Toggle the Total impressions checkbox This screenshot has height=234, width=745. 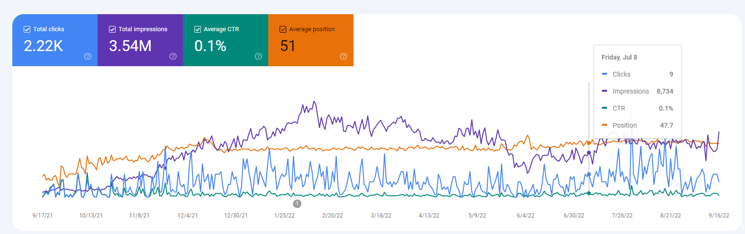coord(112,29)
